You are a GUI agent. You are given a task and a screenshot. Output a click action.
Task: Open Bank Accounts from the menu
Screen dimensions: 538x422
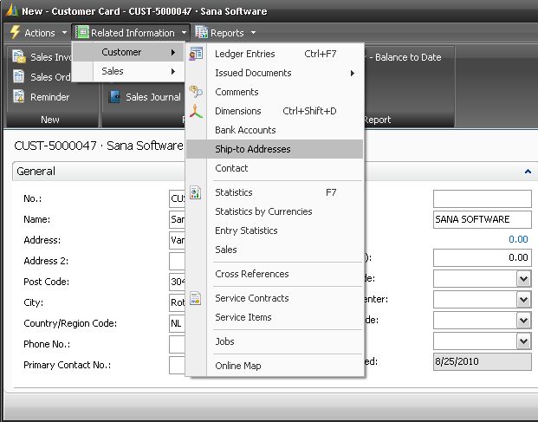click(275, 130)
